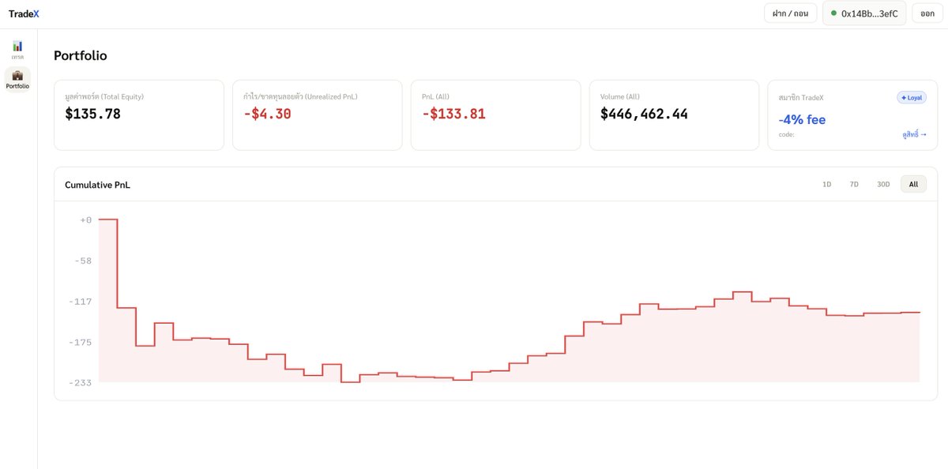Select the Portfolio briefcase icon
948x469 pixels.
(x=17, y=75)
